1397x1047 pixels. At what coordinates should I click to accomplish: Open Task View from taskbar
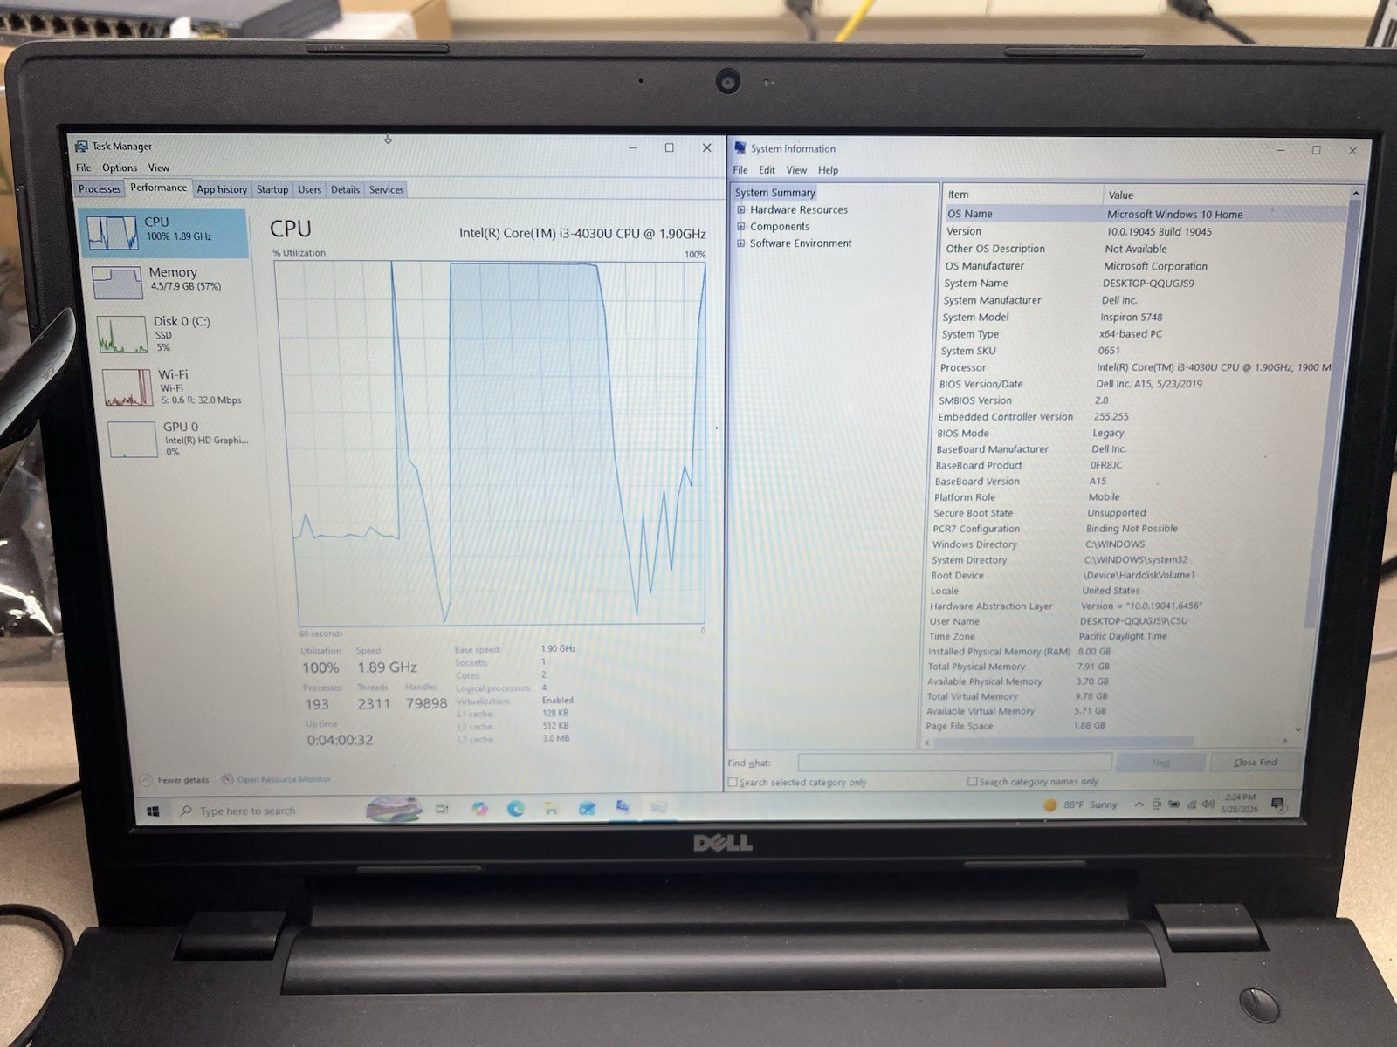click(442, 809)
